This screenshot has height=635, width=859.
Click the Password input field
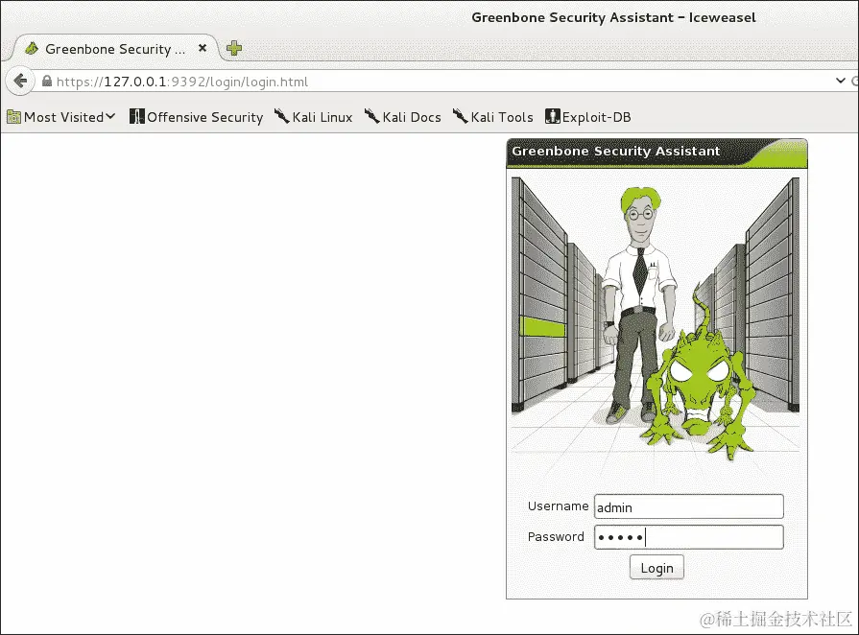coord(688,537)
